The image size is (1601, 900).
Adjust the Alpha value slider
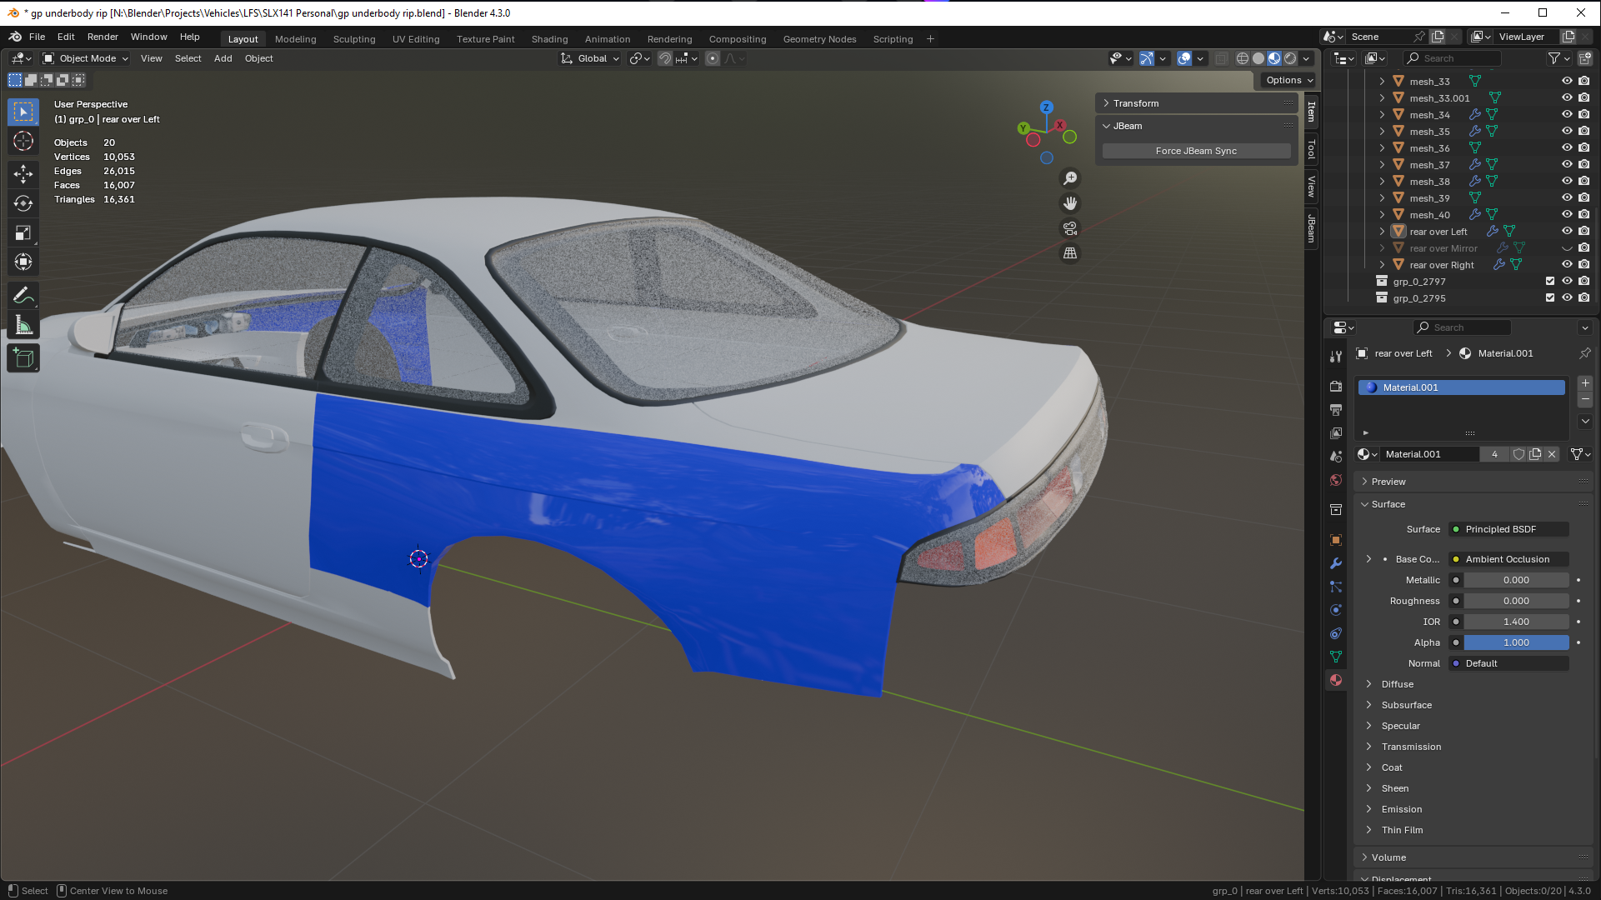(1516, 642)
